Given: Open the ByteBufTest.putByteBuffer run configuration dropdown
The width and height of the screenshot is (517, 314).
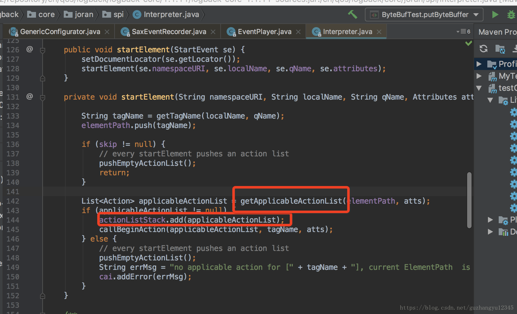Looking at the screenshot, I should click(424, 15).
